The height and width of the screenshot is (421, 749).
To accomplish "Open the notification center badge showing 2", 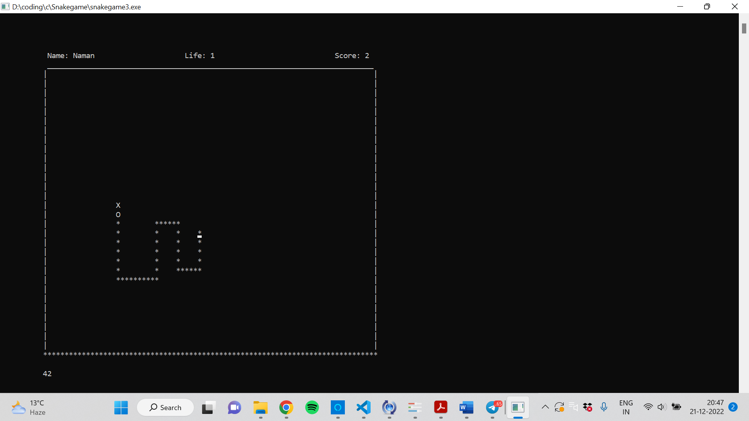I will click(x=733, y=407).
